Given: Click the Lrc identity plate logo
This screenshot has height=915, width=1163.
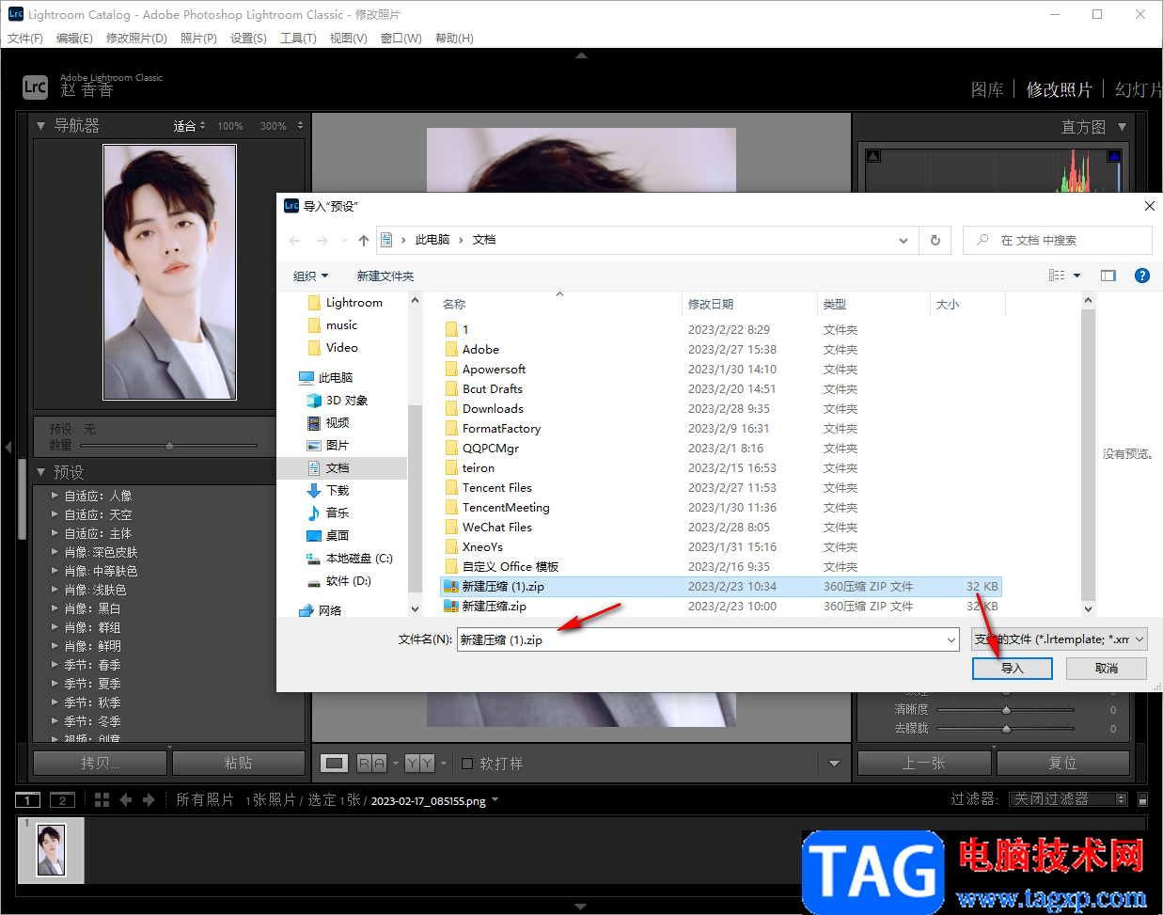Looking at the screenshot, I should coord(35,87).
